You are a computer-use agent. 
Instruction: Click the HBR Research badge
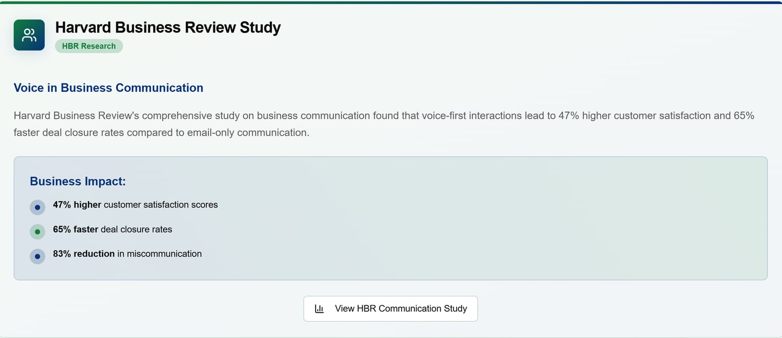tap(89, 46)
